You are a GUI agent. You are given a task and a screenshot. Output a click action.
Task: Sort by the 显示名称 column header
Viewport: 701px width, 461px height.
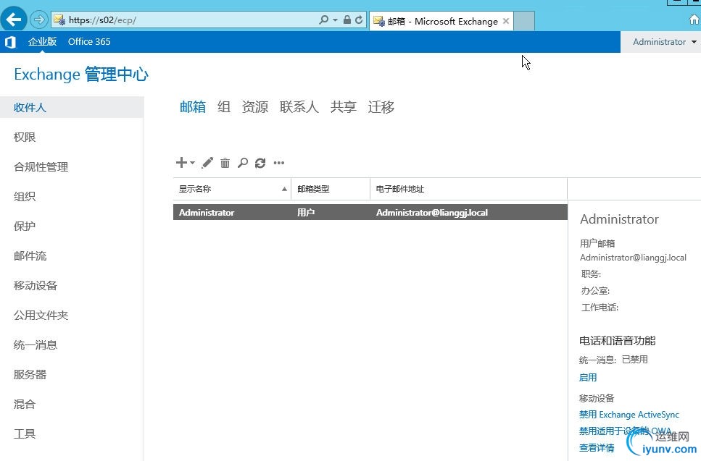pos(232,189)
